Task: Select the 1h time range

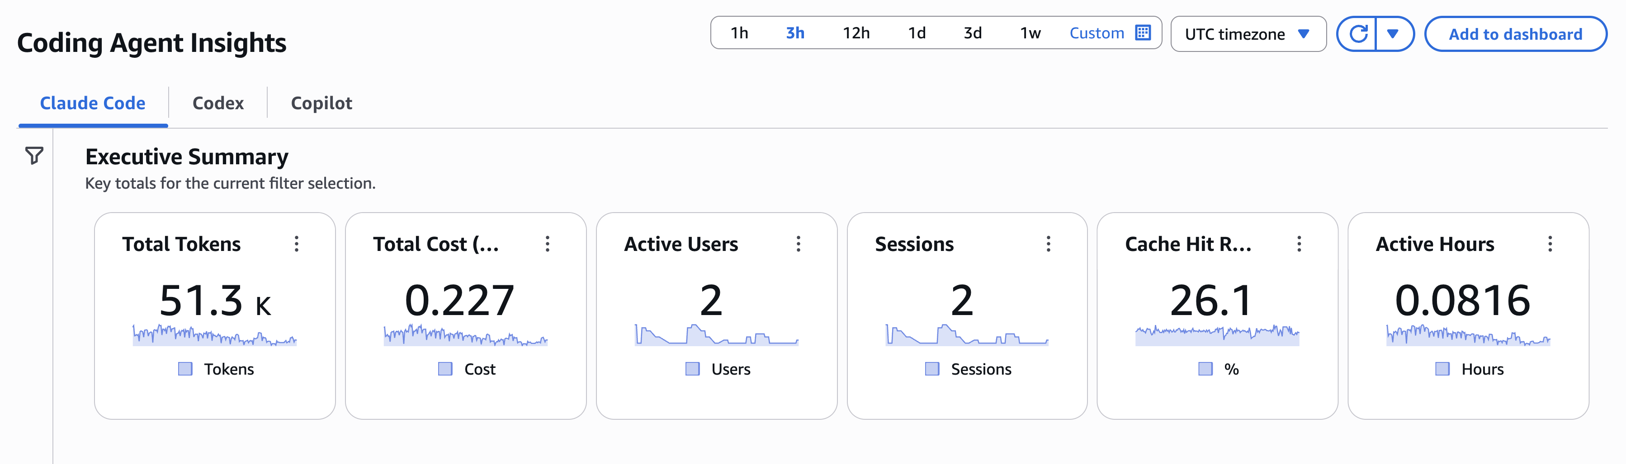Action: (x=739, y=33)
